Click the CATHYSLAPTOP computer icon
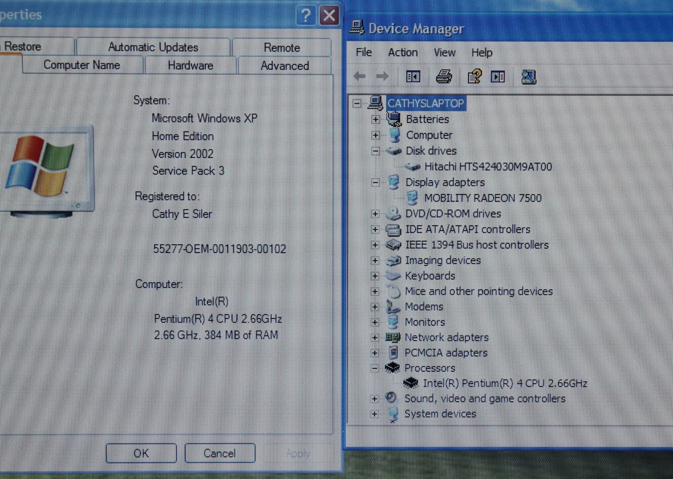The height and width of the screenshot is (479, 673). pos(375,103)
